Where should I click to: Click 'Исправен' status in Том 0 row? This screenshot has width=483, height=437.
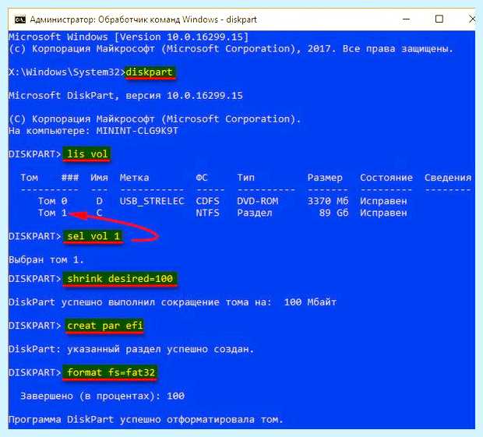click(x=383, y=201)
